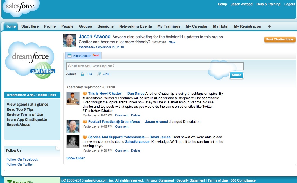Image resolution: width=297 pixels, height=183 pixels.
Task: Open the My Registration tab
Action: [x=247, y=26]
